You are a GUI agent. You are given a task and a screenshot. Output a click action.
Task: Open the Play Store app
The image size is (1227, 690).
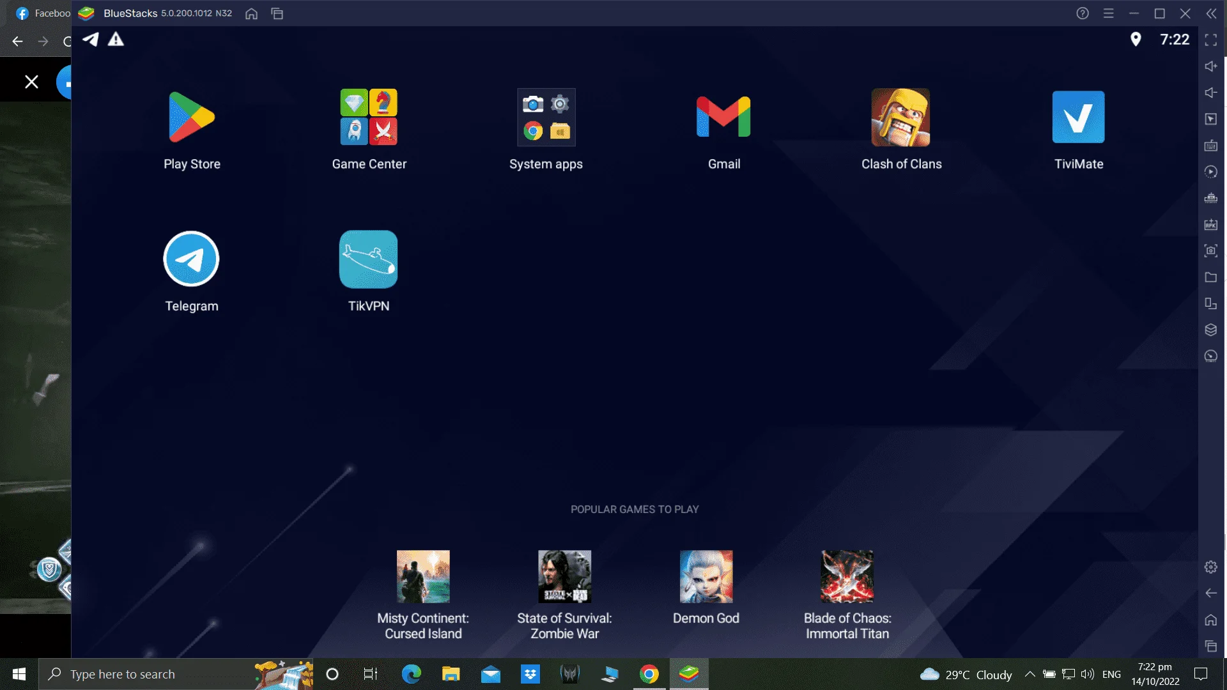pyautogui.click(x=192, y=117)
